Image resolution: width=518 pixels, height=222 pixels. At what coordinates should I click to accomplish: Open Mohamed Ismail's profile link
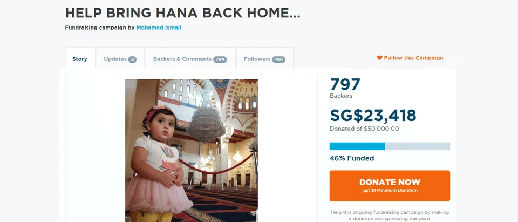click(159, 28)
